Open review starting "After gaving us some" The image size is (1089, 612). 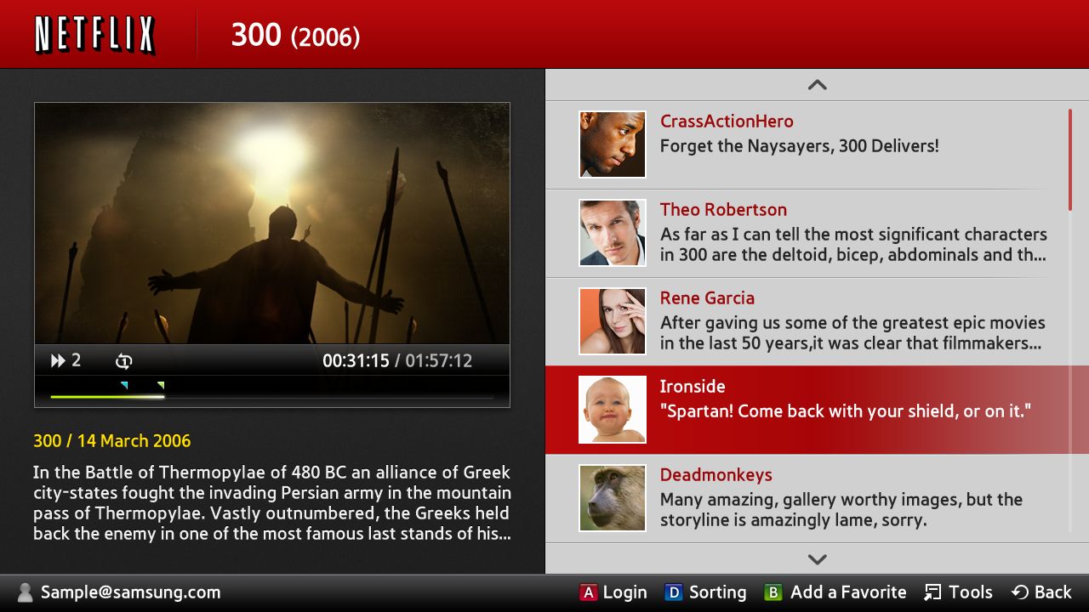tap(852, 333)
